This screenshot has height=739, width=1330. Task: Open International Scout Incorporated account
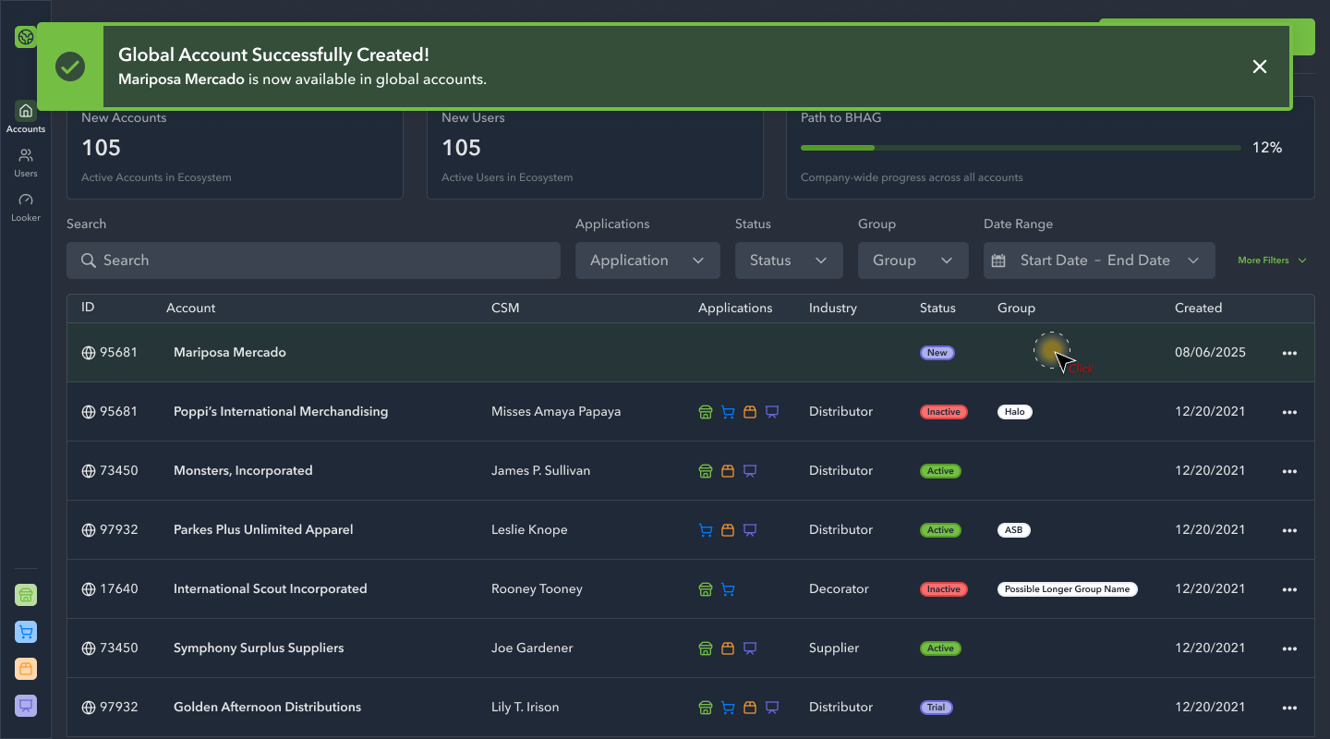[x=271, y=589]
